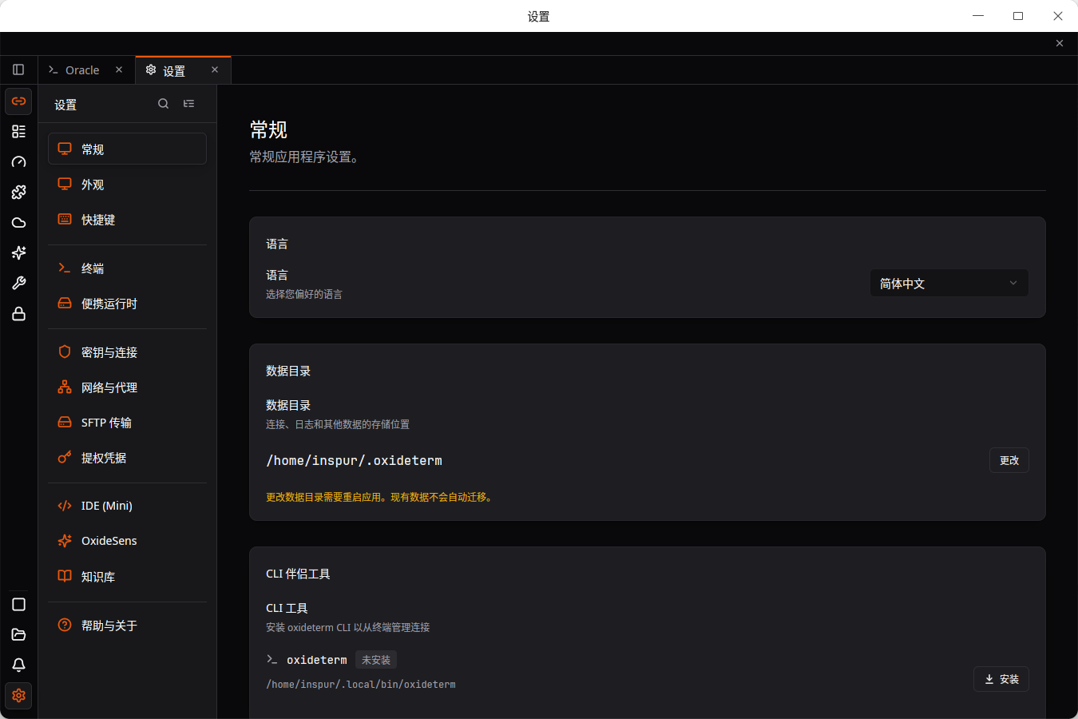Open the 网络与代理 settings category
1078x719 pixels.
tap(127, 387)
